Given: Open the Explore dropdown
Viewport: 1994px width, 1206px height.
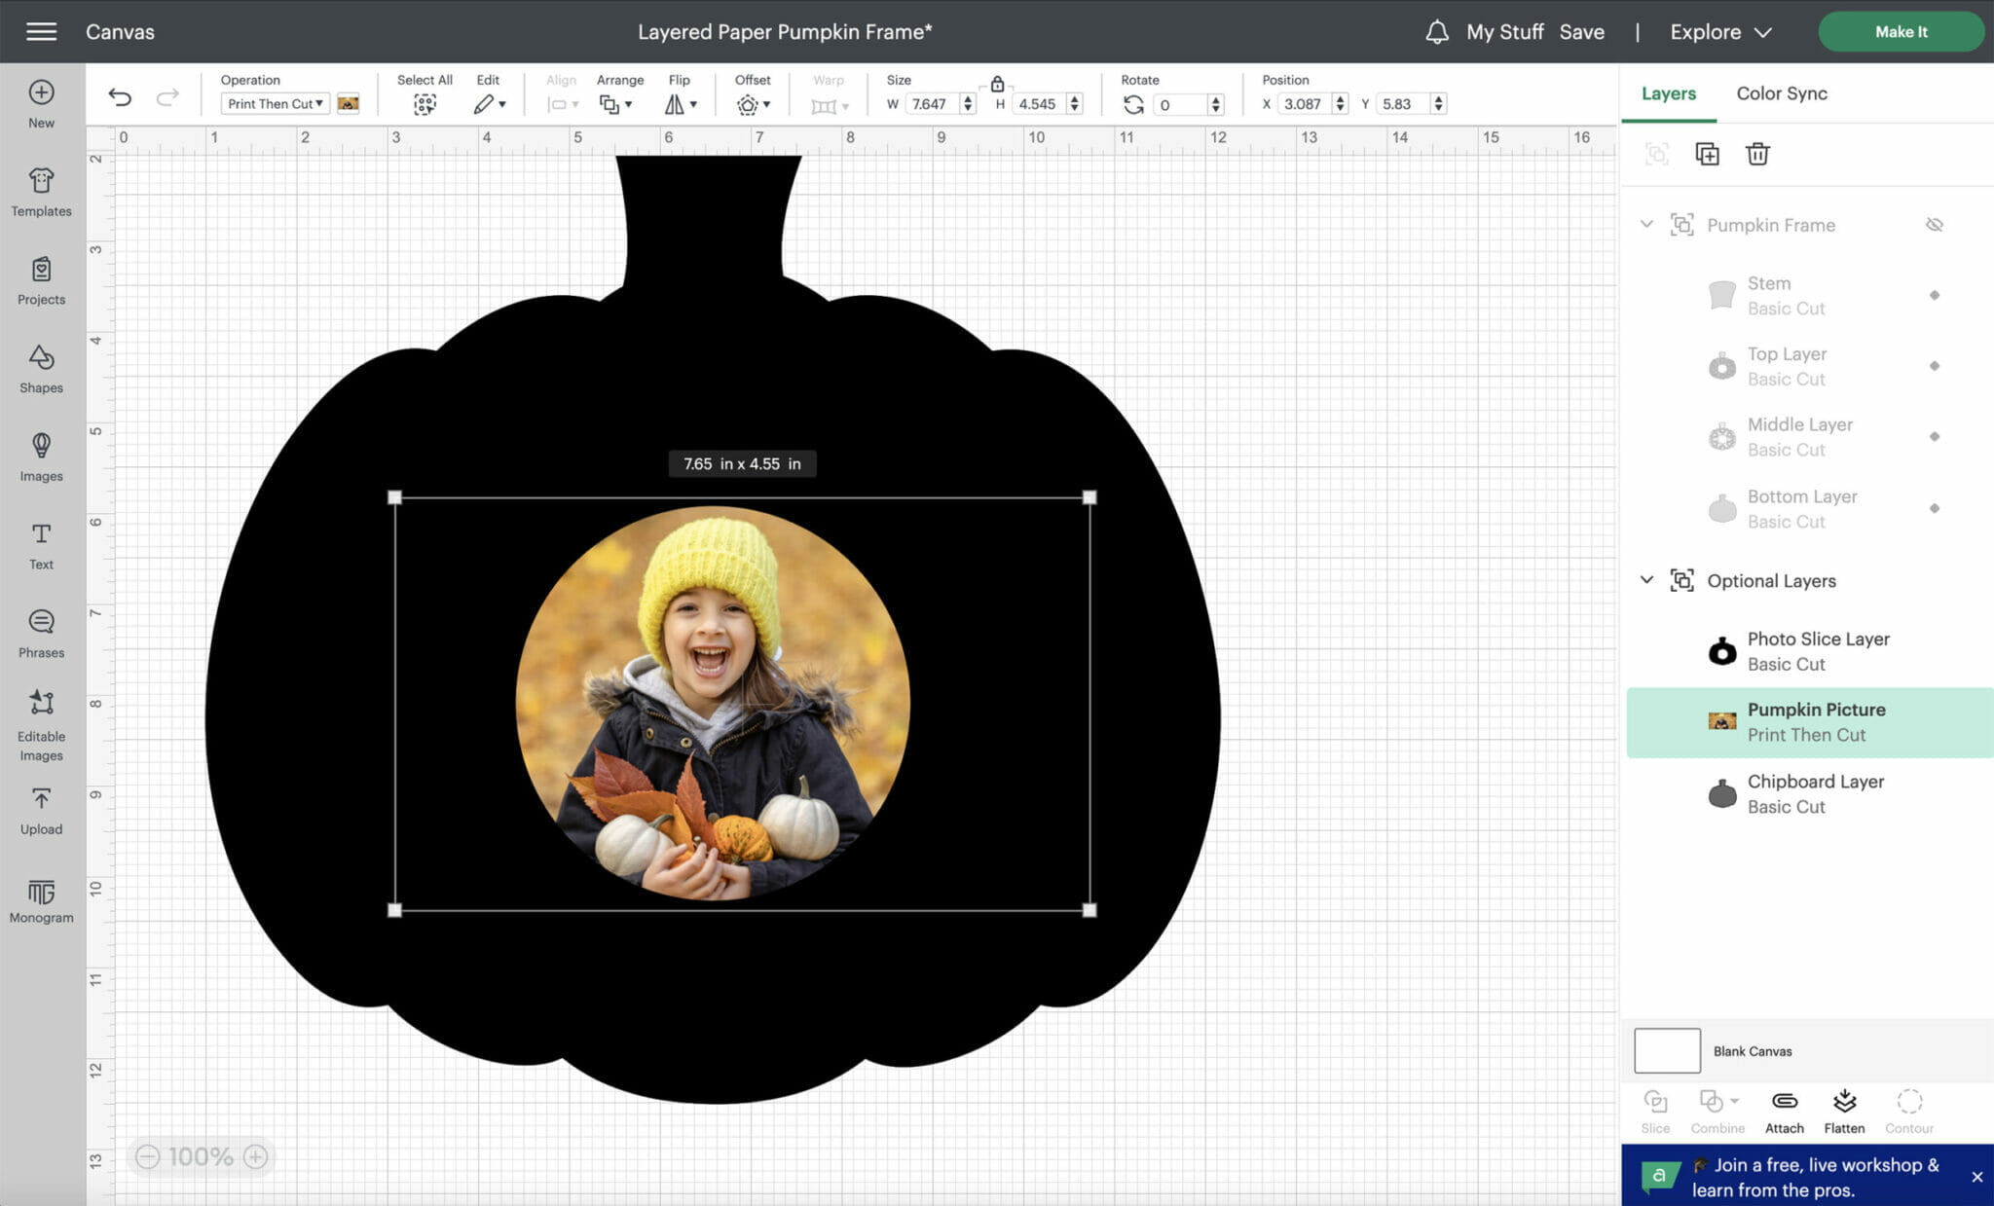Looking at the screenshot, I should tap(1719, 31).
